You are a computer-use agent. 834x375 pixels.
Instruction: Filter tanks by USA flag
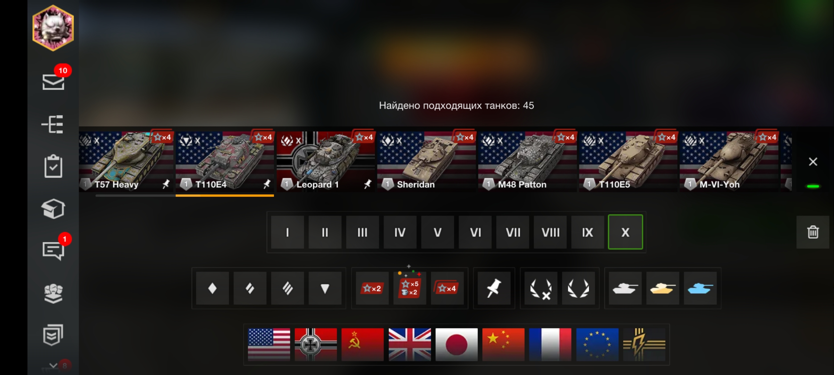click(269, 344)
